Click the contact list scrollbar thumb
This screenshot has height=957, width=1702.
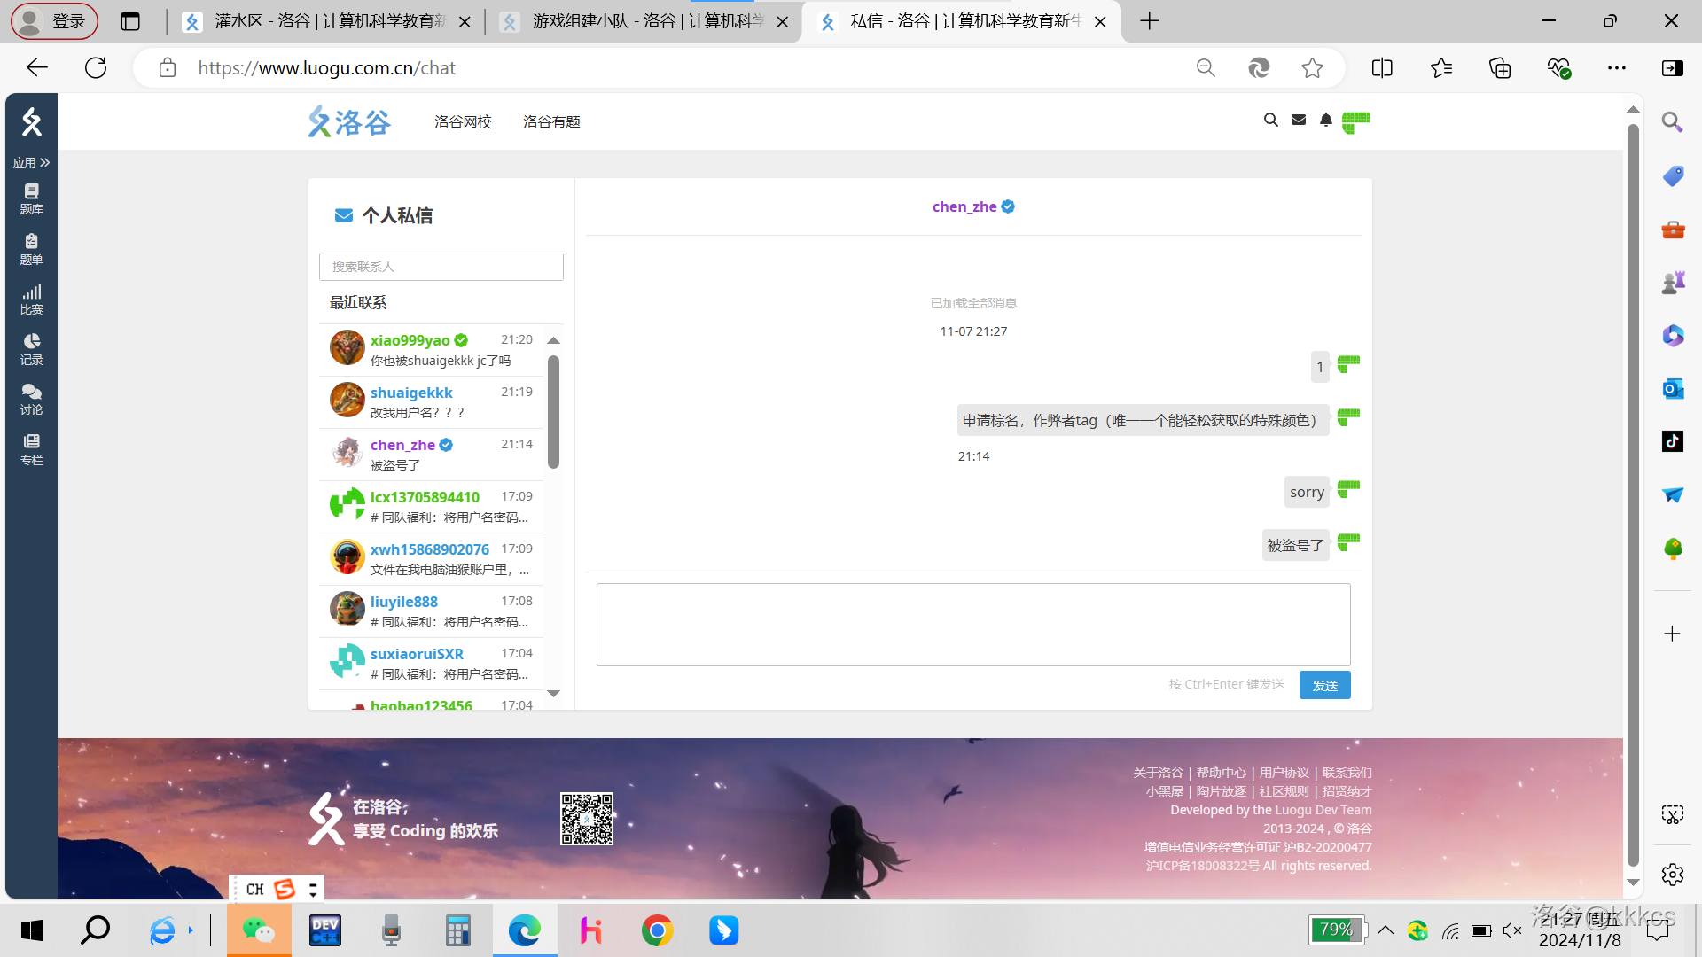pos(553,411)
